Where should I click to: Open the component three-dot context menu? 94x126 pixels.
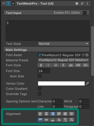tap(87, 4)
